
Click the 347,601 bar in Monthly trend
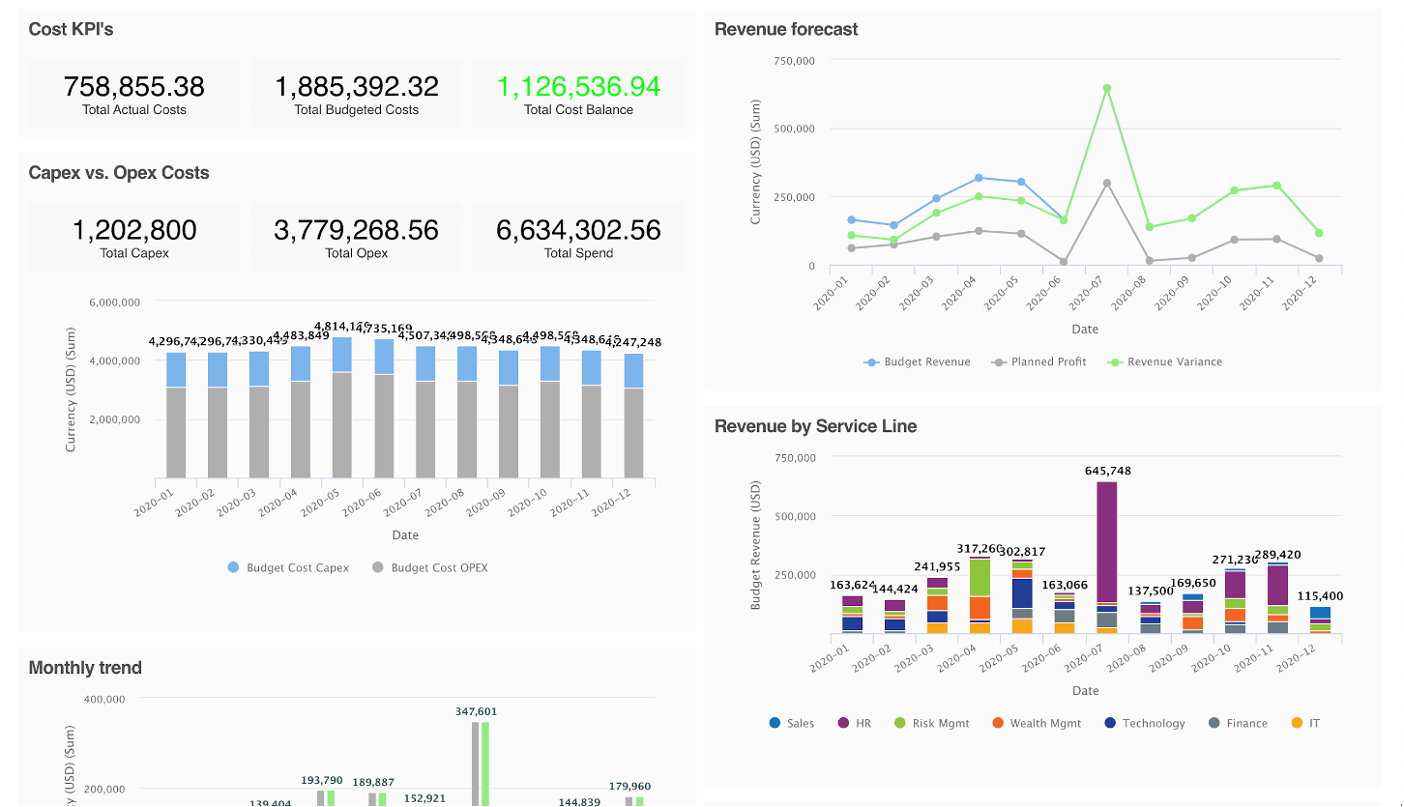point(476,764)
